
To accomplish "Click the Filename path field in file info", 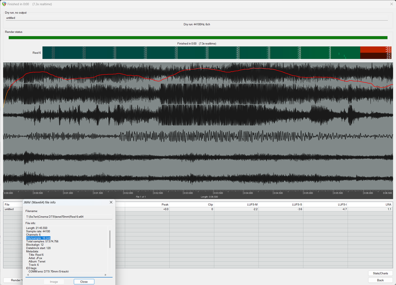I will [x=69, y=217].
